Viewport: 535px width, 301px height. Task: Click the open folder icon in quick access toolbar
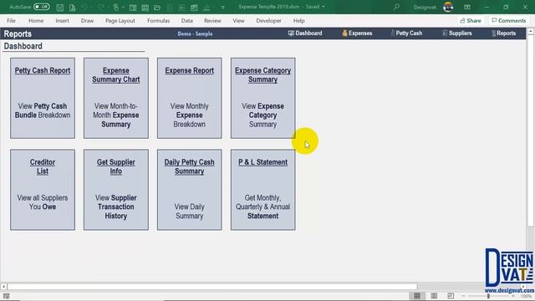pyautogui.click(x=157, y=8)
